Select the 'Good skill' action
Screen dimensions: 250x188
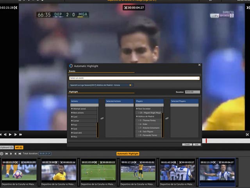pyautogui.click(x=84, y=133)
